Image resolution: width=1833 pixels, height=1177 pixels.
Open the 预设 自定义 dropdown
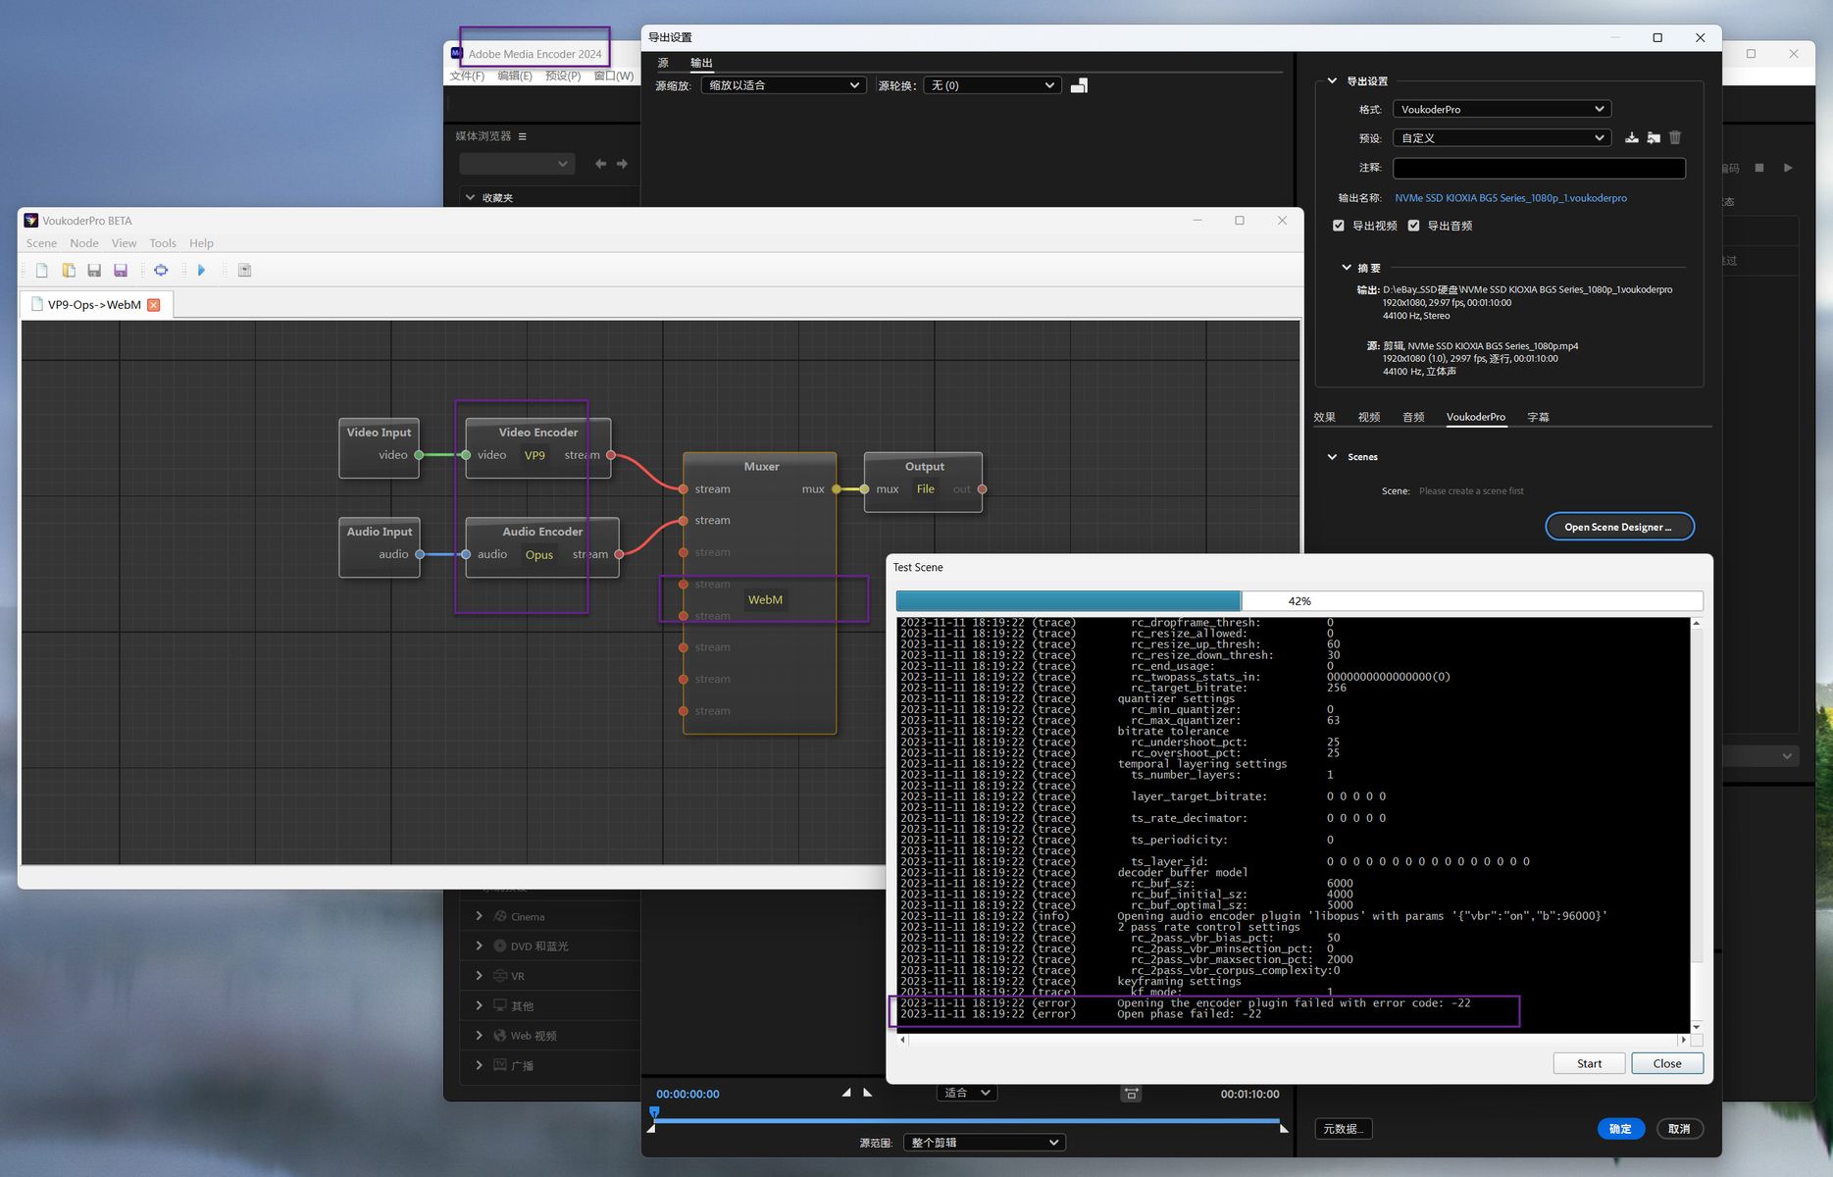[1501, 138]
